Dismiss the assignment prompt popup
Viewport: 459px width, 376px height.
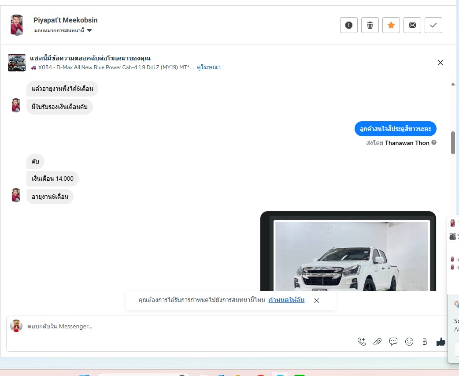pyautogui.click(x=316, y=301)
